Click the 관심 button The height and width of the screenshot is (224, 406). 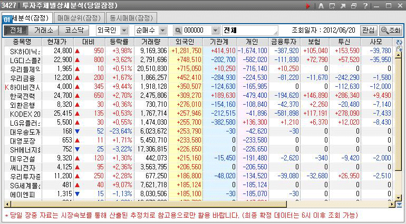(x=368, y=30)
